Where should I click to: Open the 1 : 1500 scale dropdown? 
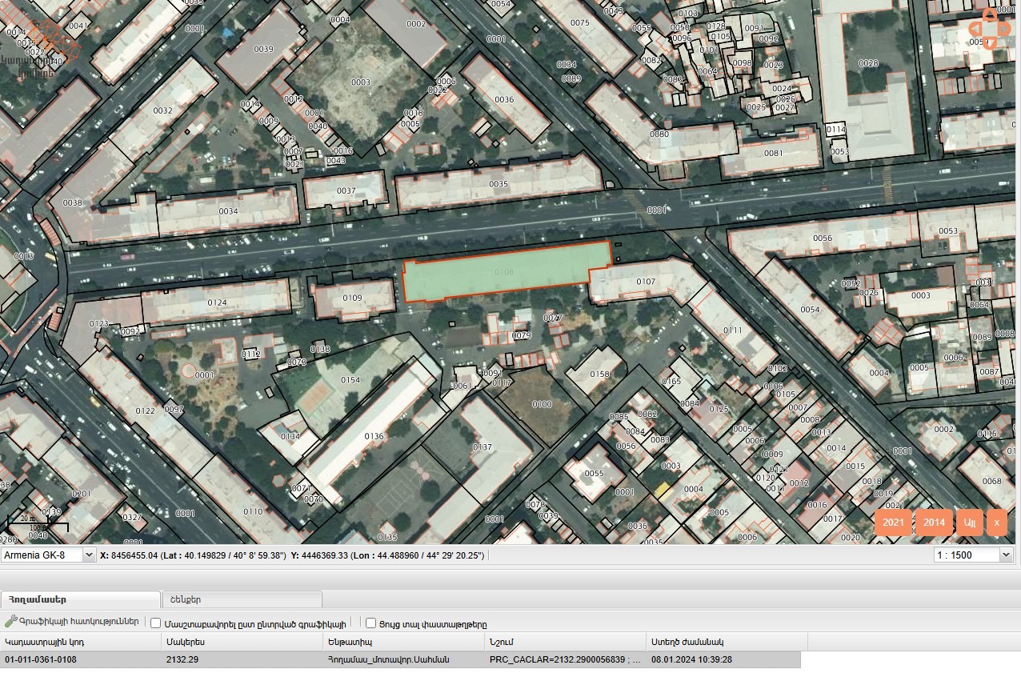[x=1006, y=555]
